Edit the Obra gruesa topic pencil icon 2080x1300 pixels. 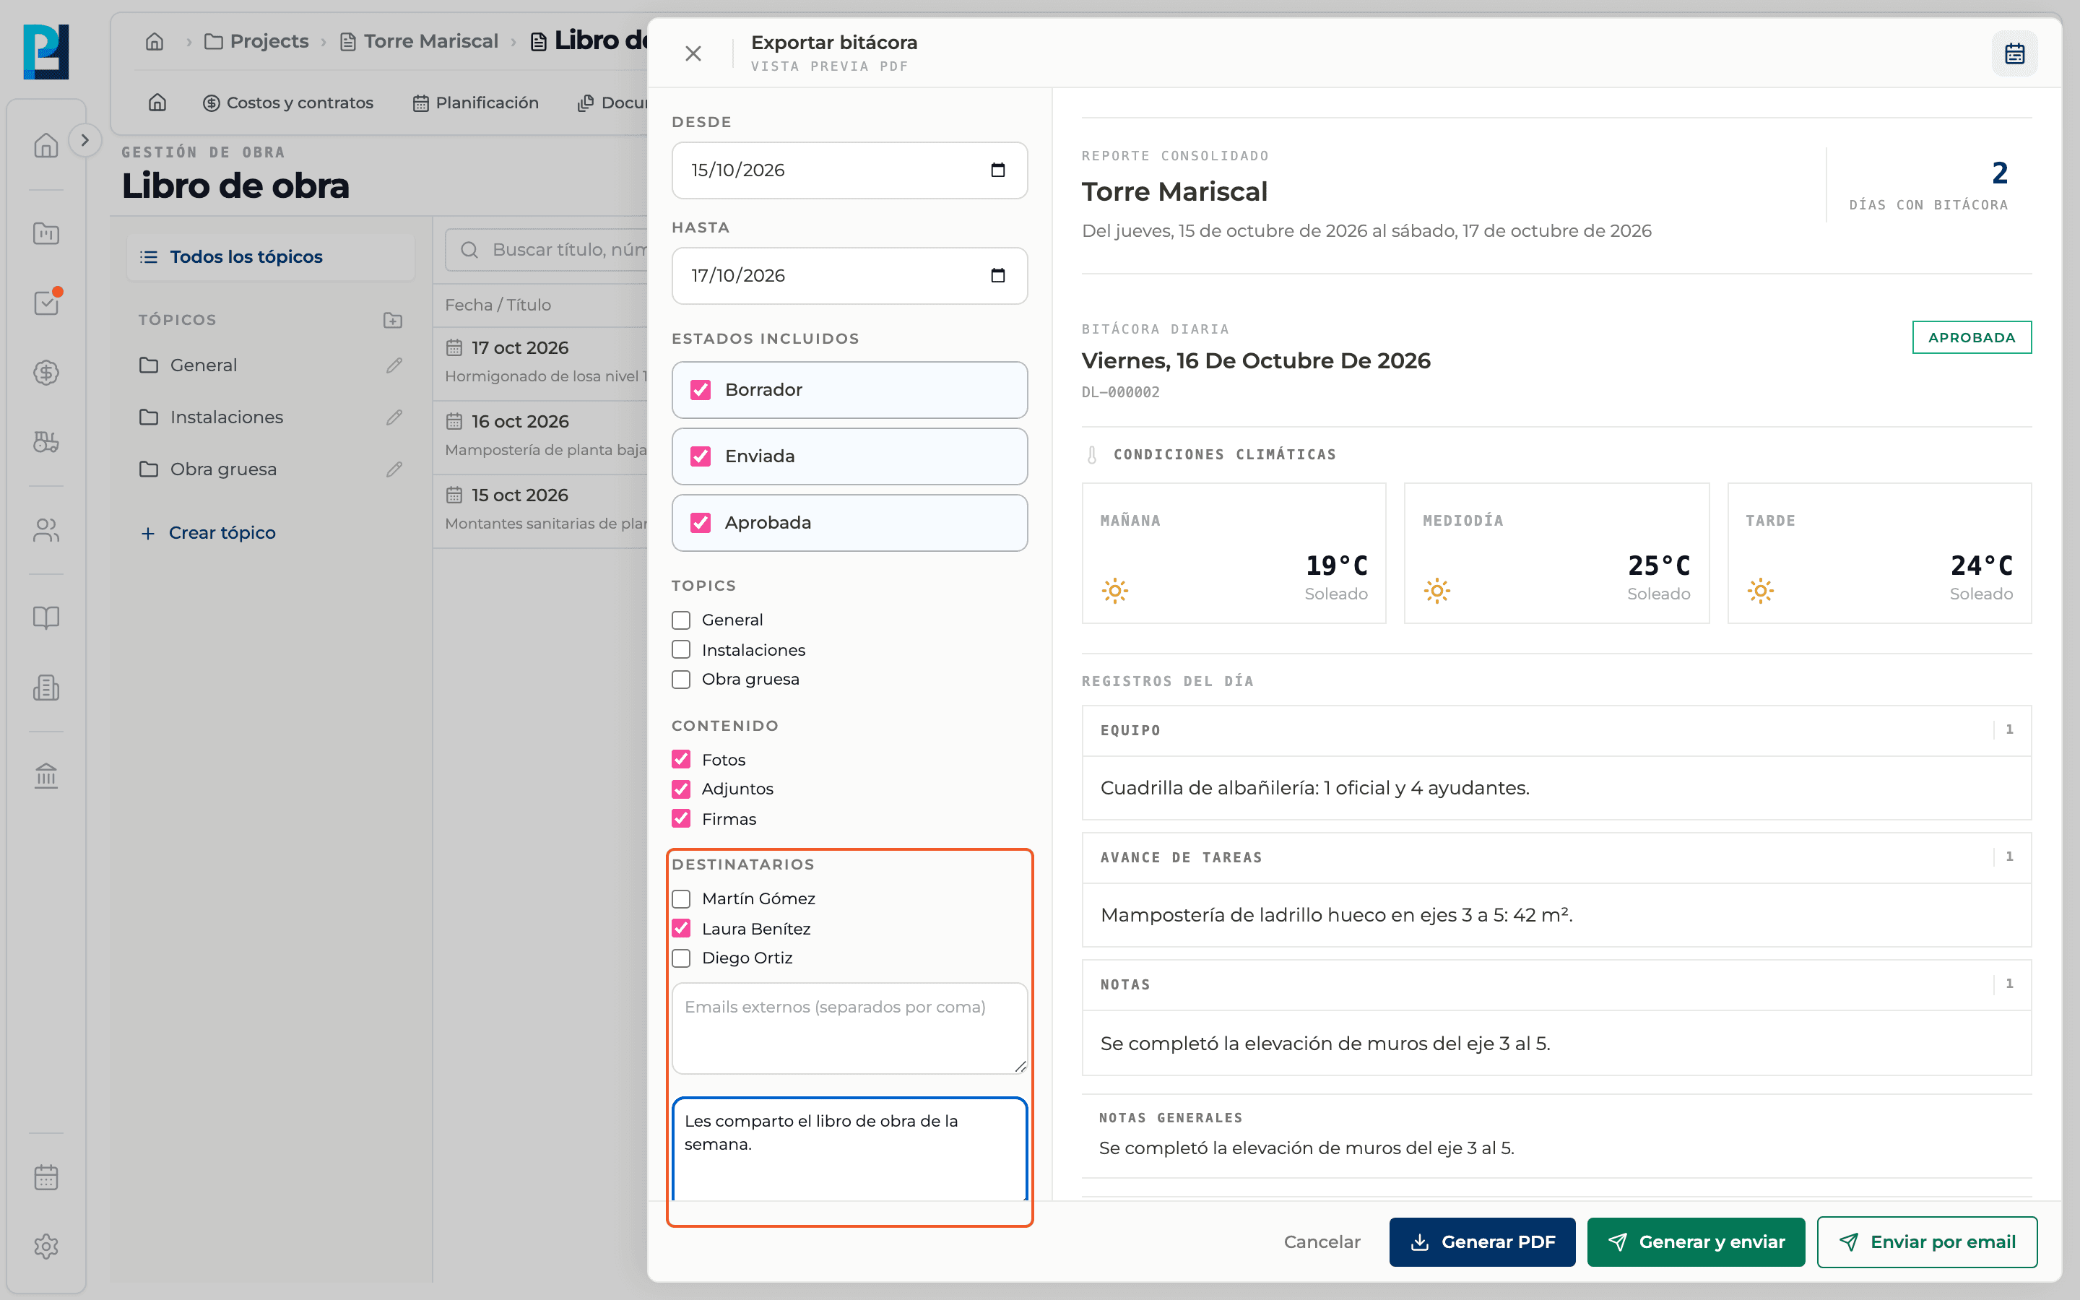(x=394, y=469)
